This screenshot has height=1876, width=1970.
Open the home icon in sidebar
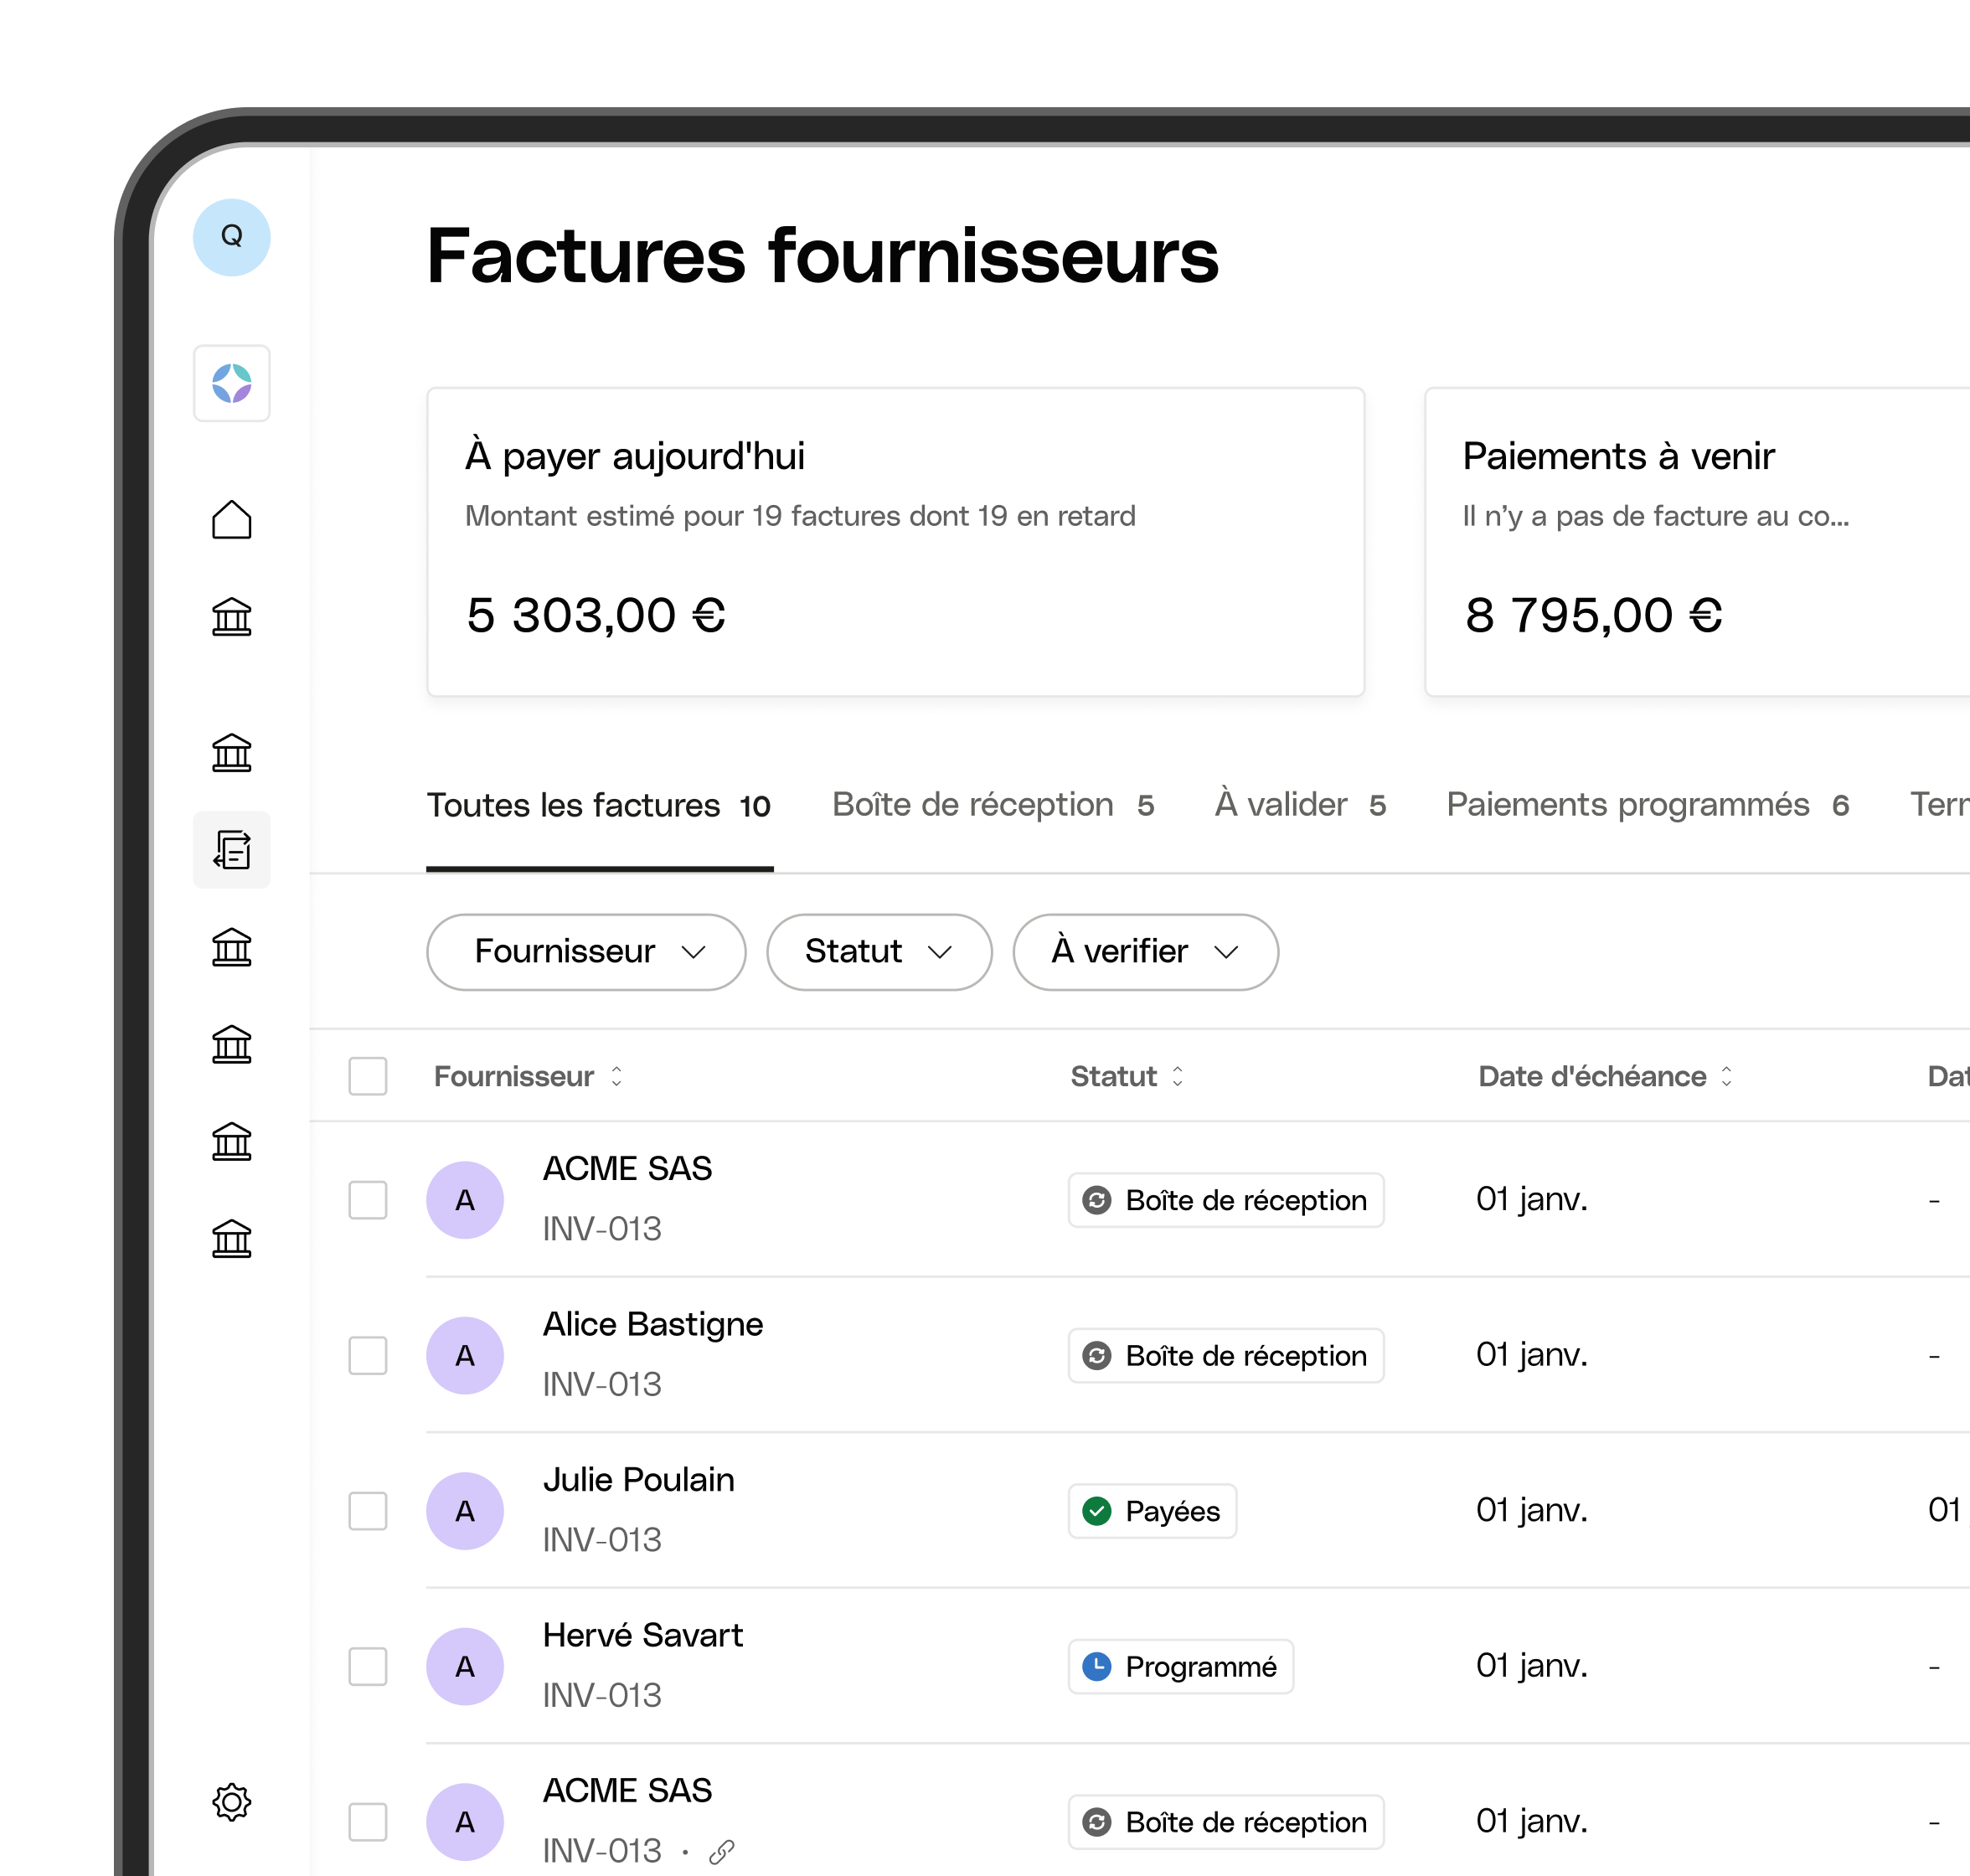pos(231,519)
